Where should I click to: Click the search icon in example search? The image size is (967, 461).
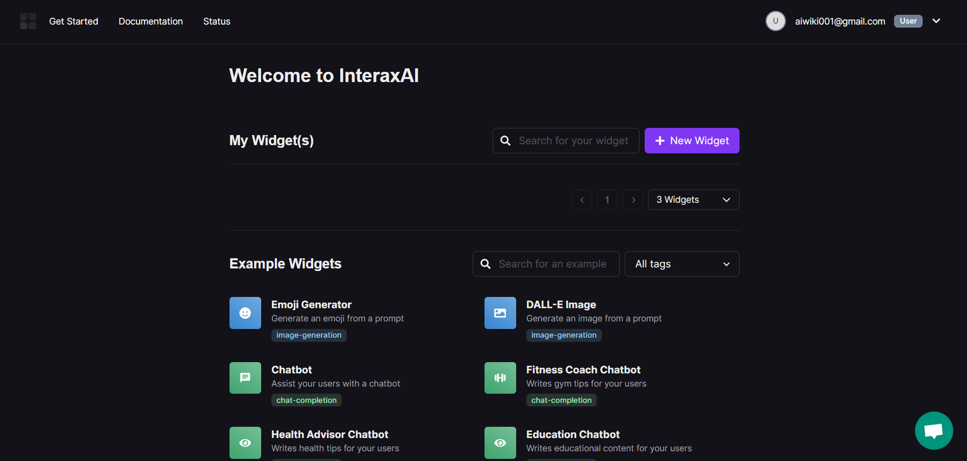tap(485, 264)
